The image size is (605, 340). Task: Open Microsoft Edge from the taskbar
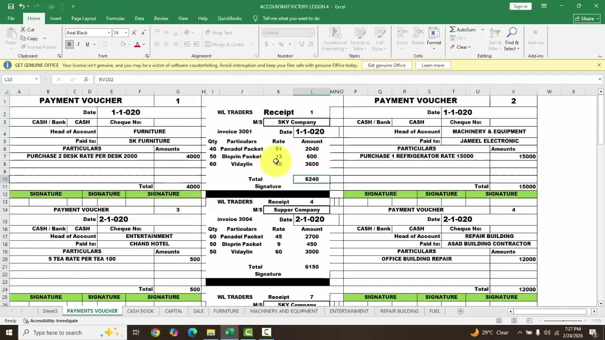point(192,332)
